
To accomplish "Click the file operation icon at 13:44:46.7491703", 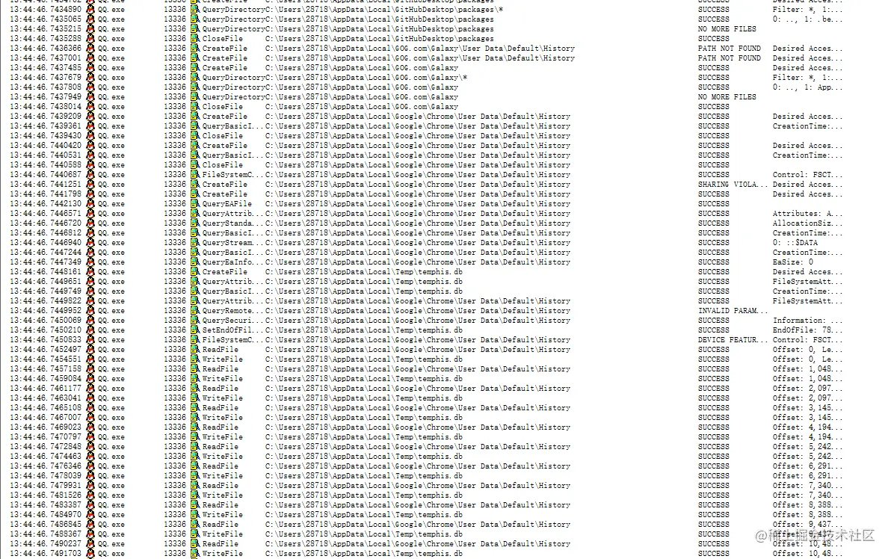I will pyautogui.click(x=195, y=554).
